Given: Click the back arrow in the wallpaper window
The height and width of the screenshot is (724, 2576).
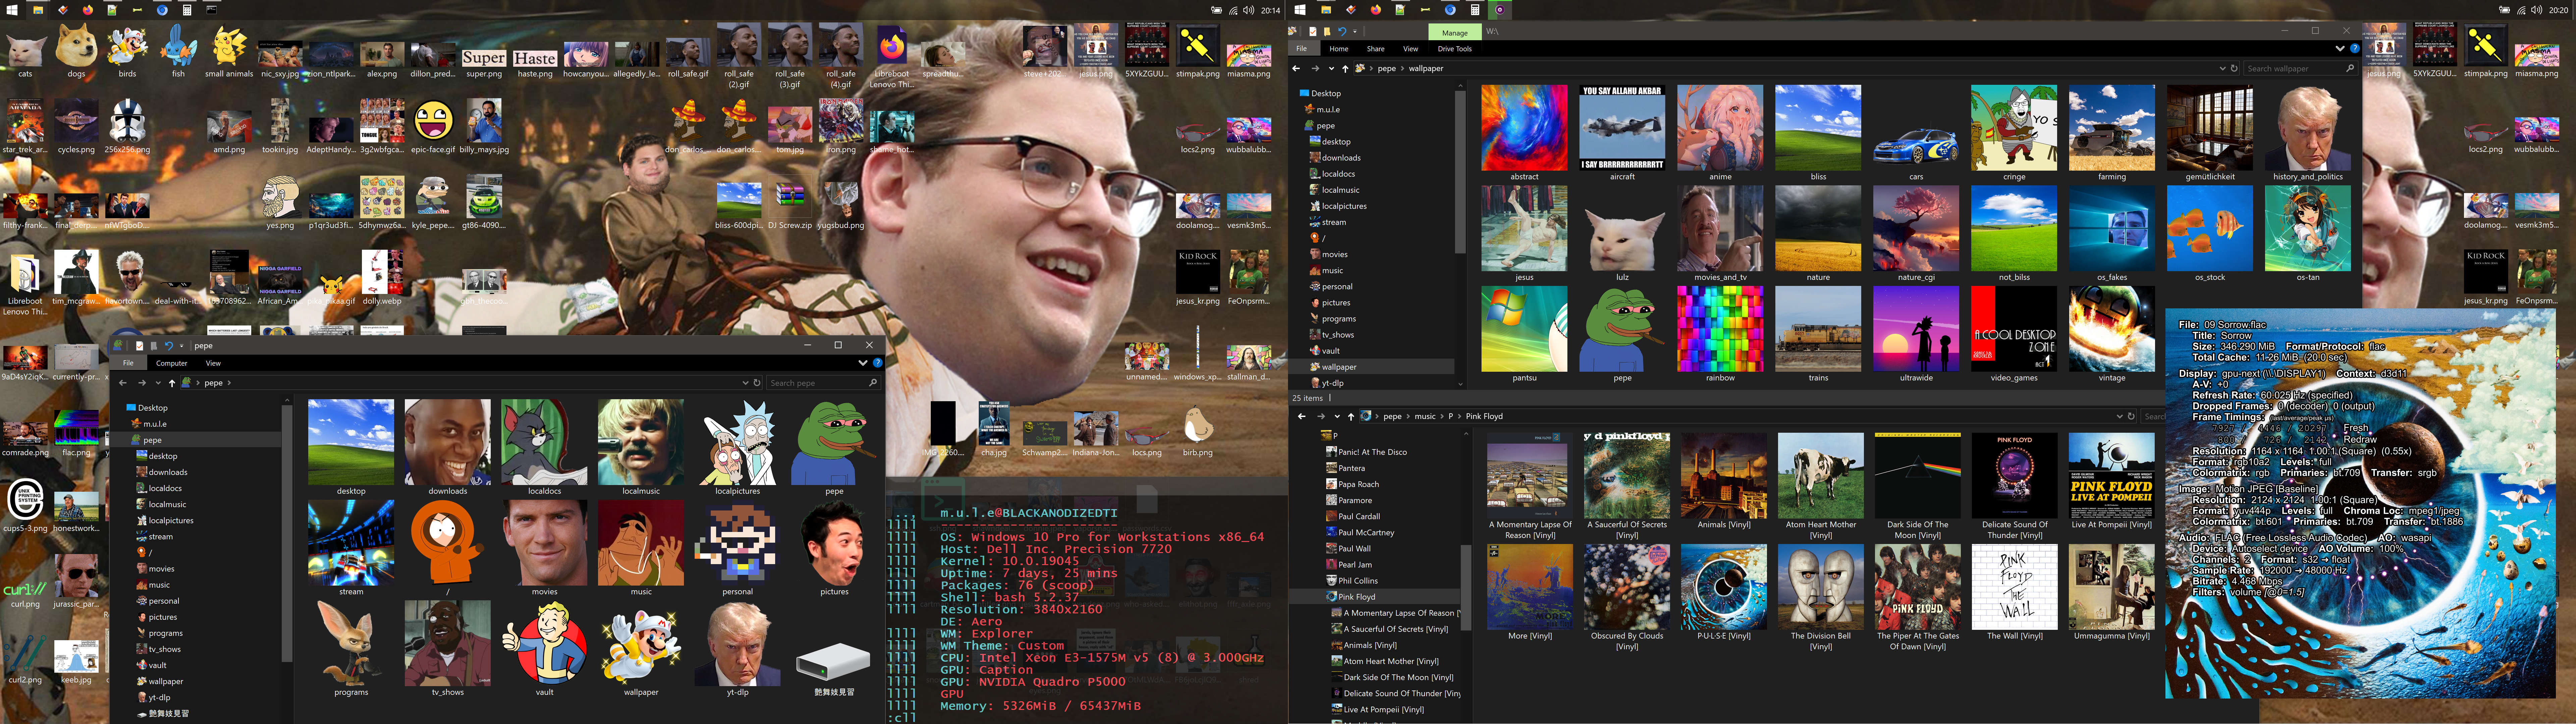Looking at the screenshot, I should (x=1296, y=68).
